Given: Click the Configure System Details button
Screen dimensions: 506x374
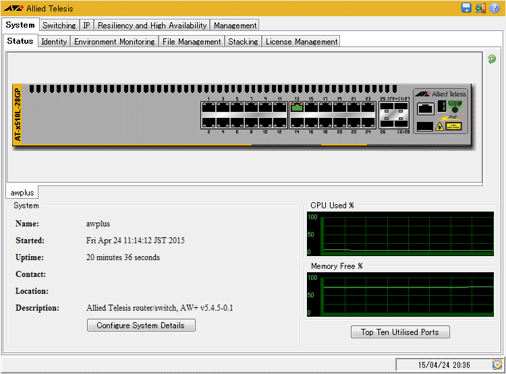Looking at the screenshot, I should point(141,325).
